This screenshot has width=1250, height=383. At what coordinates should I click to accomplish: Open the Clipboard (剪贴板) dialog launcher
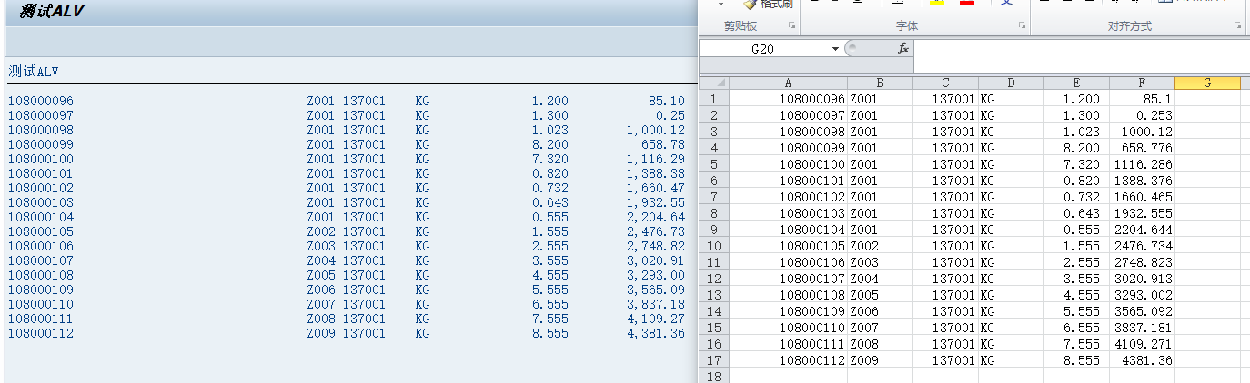pyautogui.click(x=791, y=26)
